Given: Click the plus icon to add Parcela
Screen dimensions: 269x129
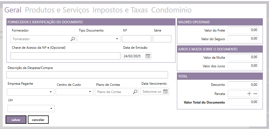Looking at the screenshot, I should coord(250,94).
